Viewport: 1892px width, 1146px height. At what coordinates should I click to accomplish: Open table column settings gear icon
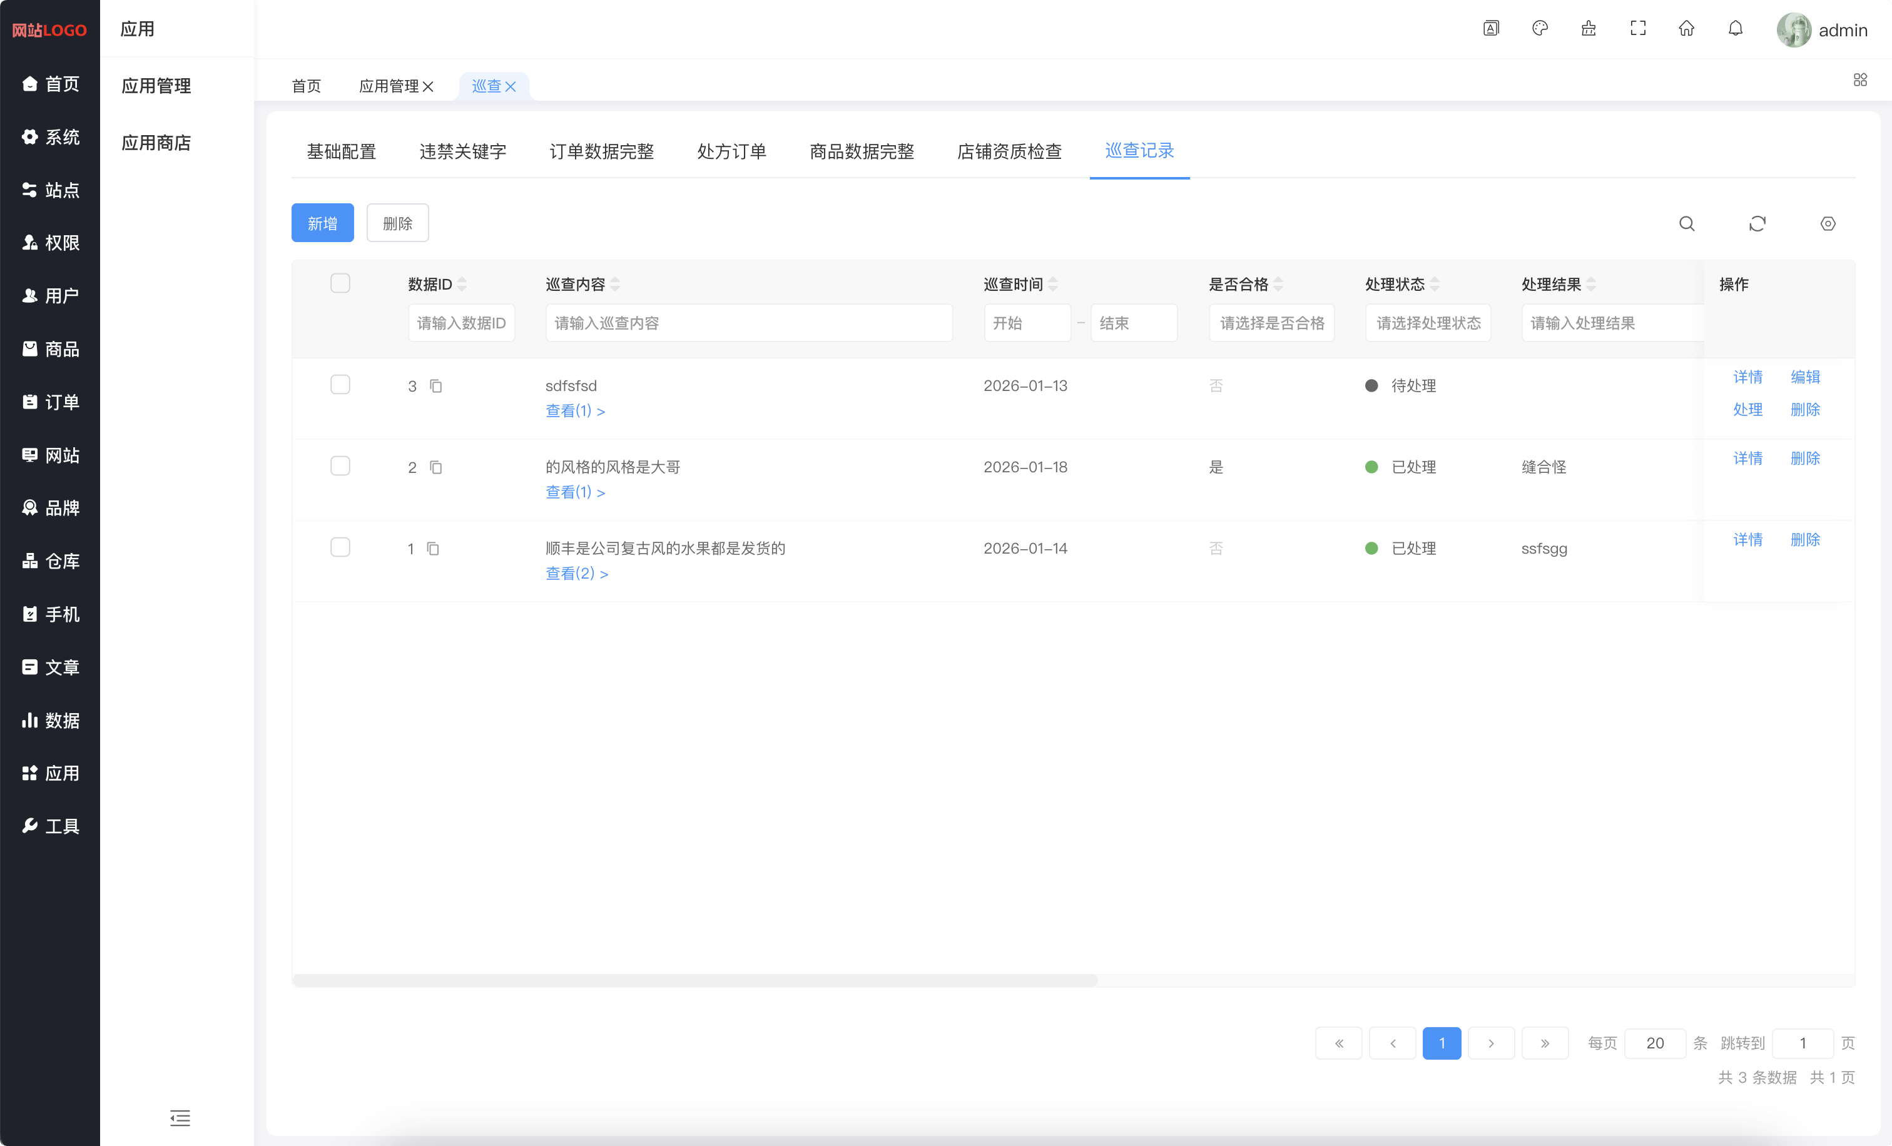click(1828, 223)
